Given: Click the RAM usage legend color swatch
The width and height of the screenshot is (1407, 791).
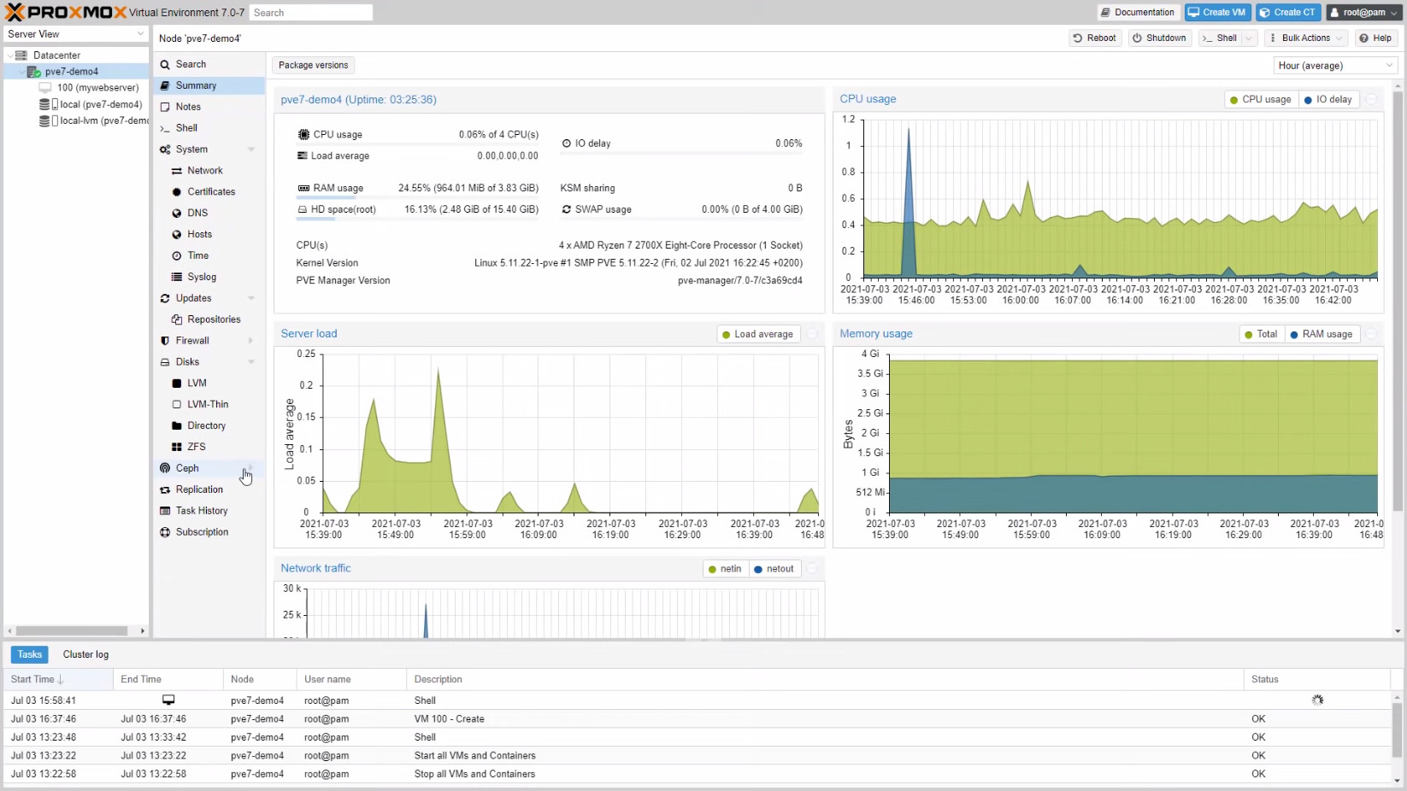Looking at the screenshot, I should click(1294, 334).
